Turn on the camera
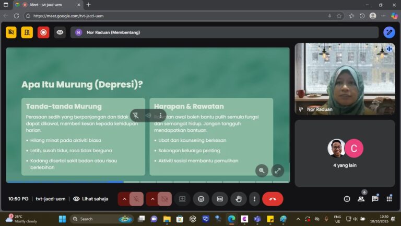Viewport: 401px width, 226px height. click(x=164, y=199)
